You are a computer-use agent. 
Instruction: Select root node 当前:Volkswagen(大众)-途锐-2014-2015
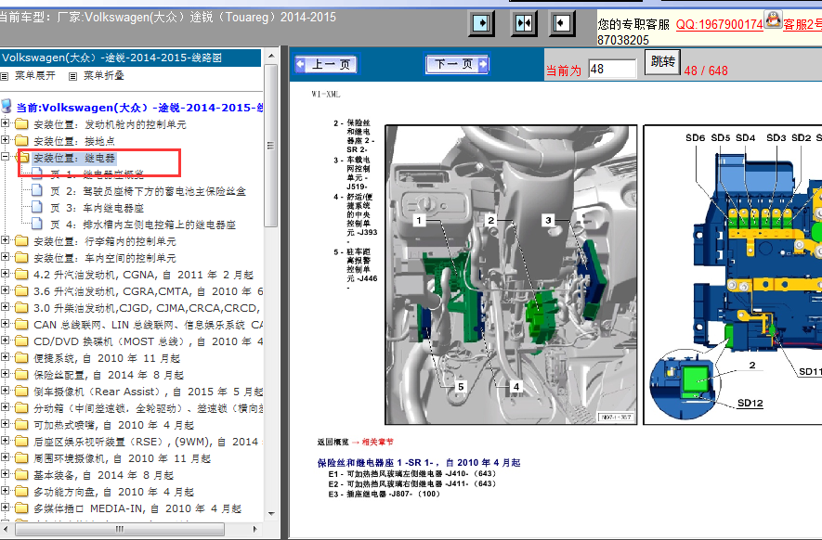[139, 108]
